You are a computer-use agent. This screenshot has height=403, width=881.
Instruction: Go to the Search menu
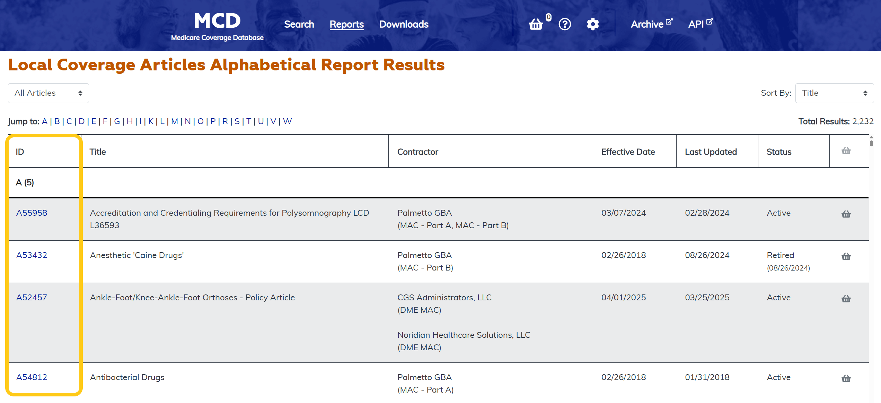coord(299,24)
